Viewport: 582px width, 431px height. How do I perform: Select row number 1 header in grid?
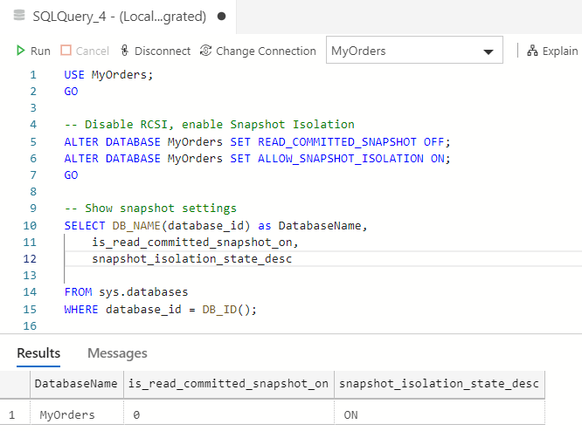click(x=12, y=415)
